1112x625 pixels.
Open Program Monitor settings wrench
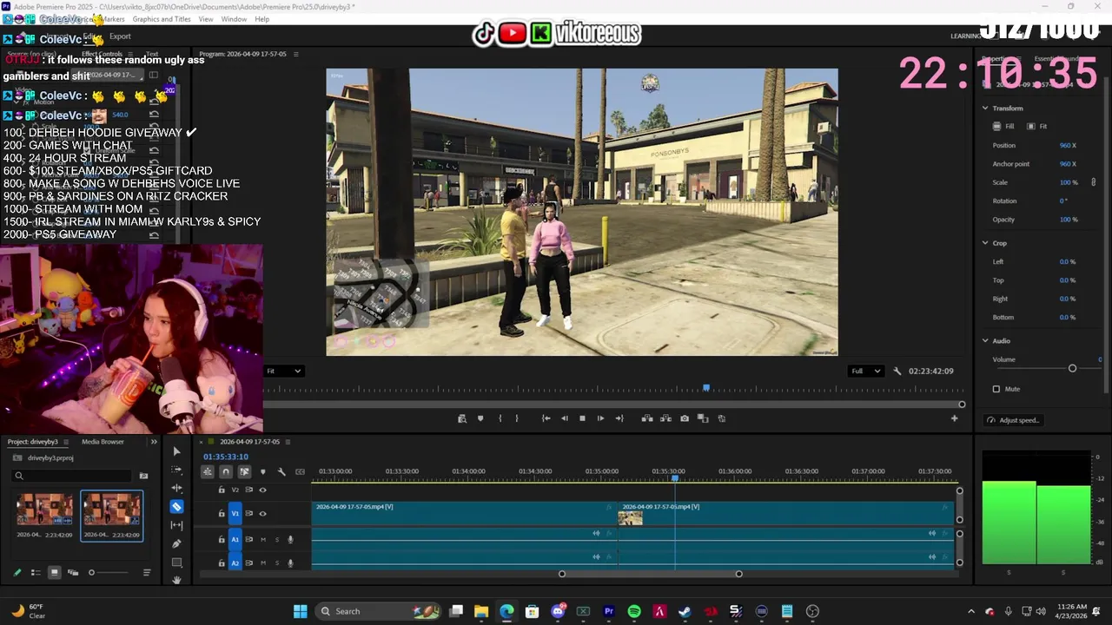[897, 372]
